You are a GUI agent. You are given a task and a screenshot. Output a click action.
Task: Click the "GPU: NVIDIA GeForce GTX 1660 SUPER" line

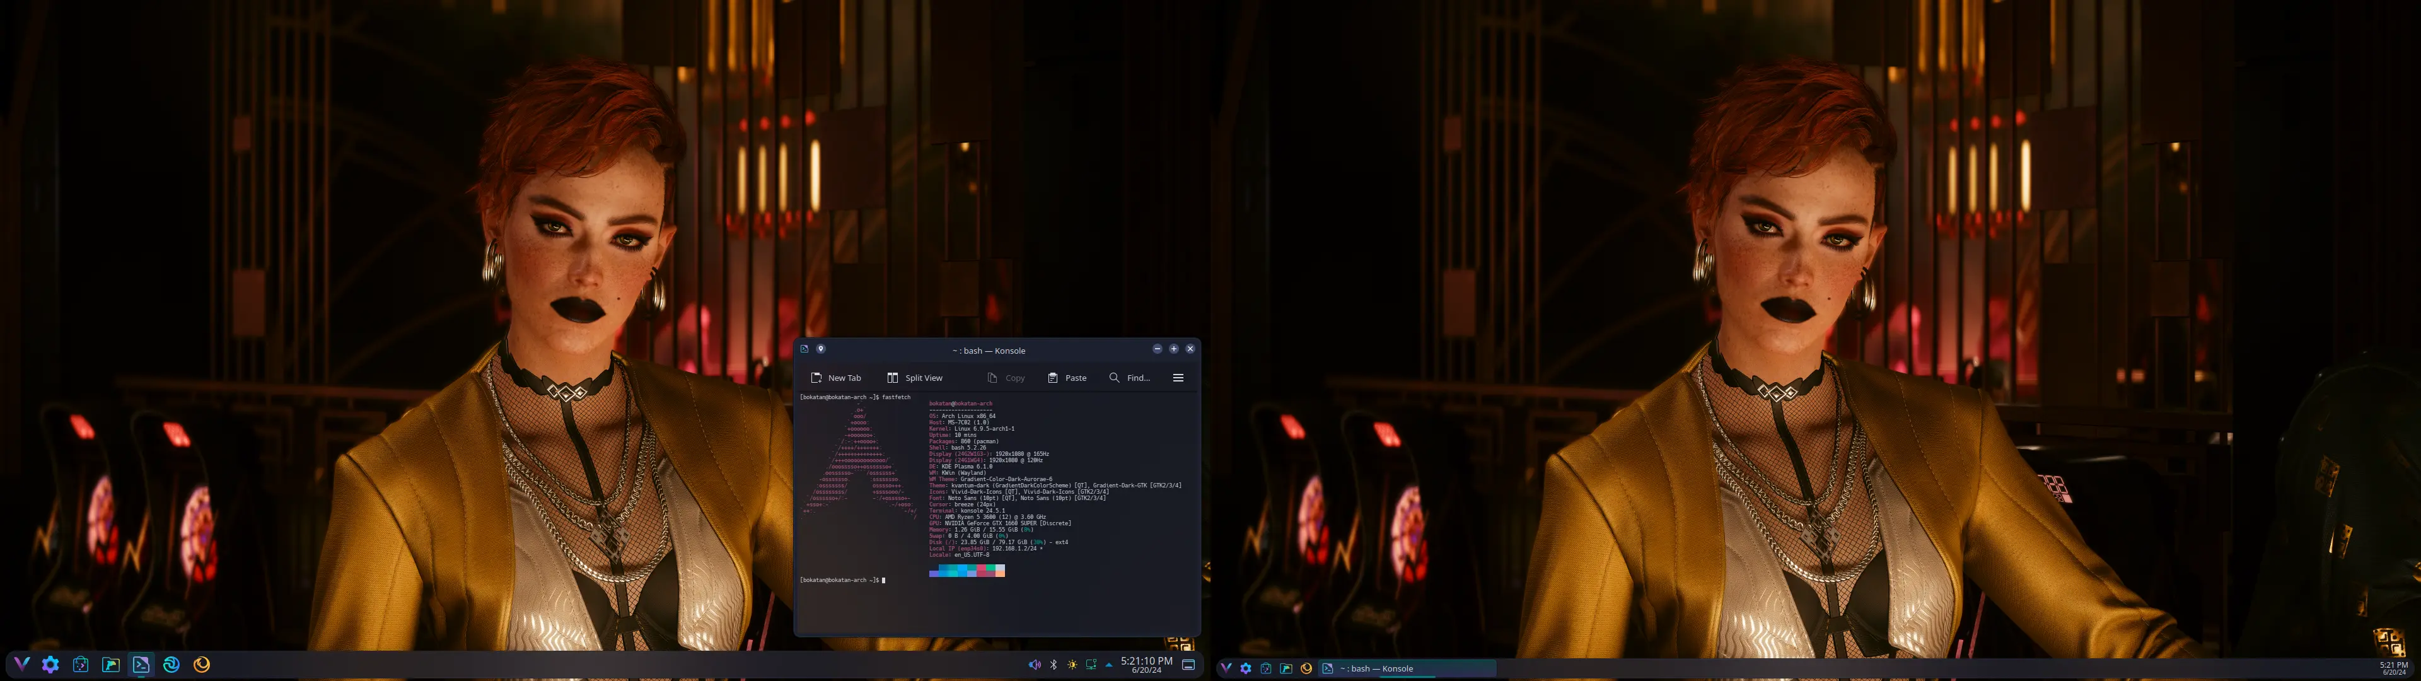pyautogui.click(x=1000, y=523)
